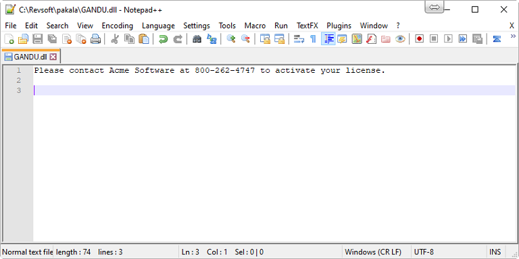519x259 pixels.
Task: Click the Close All documents toolbar icon
Action: pyautogui.click(x=81, y=39)
